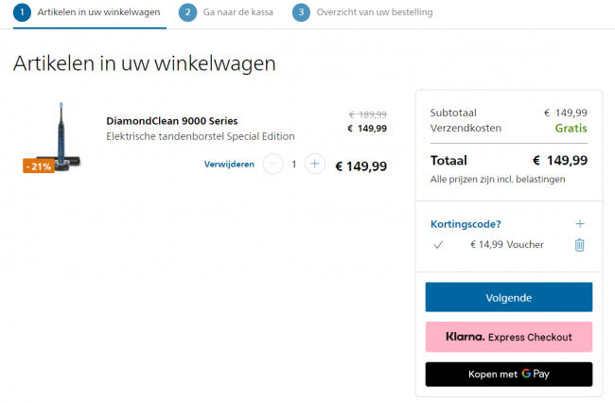615x403 pixels.
Task: Click the step 3 circle icon
Action: [301, 12]
